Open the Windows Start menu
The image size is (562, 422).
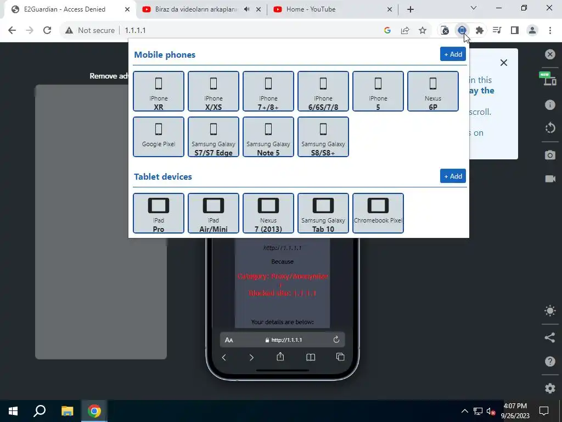13,411
